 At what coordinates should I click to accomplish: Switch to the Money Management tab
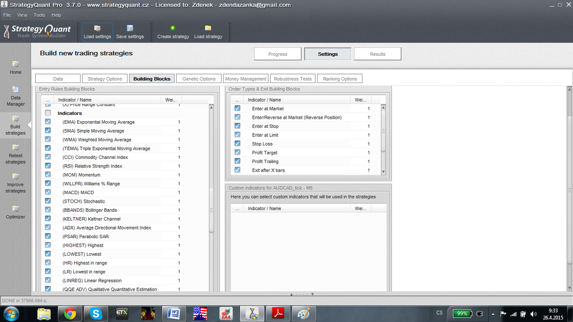(x=245, y=79)
